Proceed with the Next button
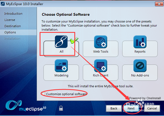Image resolution: width=164 pixels, height=116 pixels. pos(131,108)
